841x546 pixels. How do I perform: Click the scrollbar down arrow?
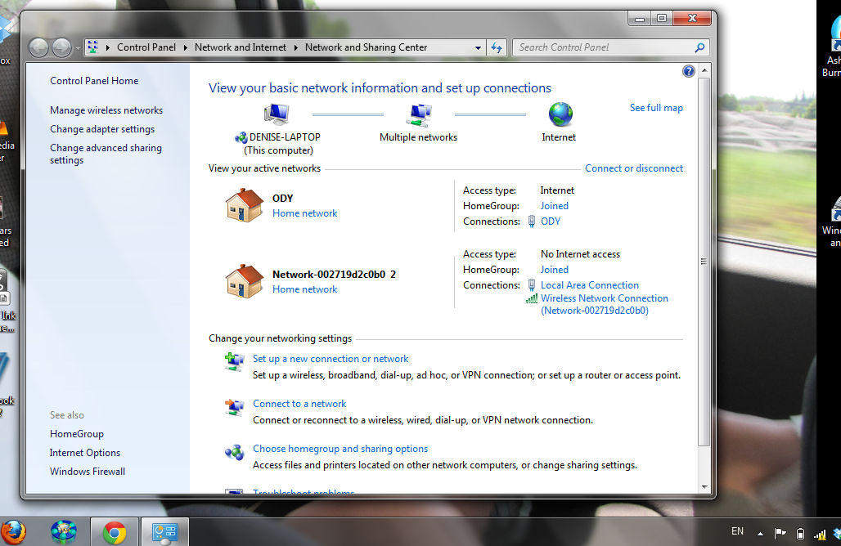point(704,487)
